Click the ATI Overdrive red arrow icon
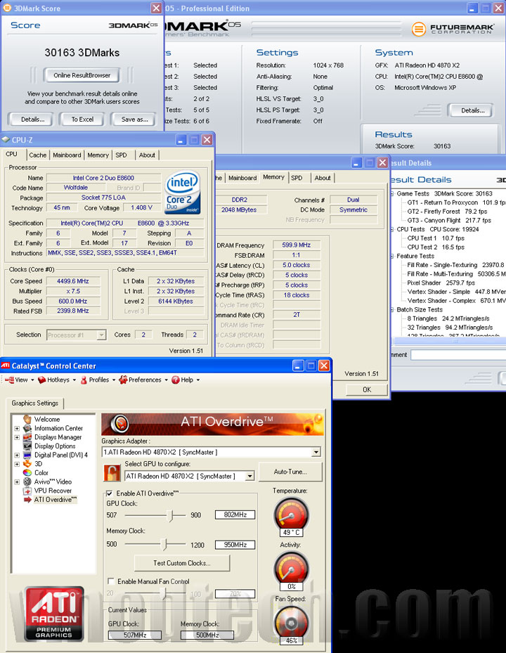The height and width of the screenshot is (653, 506). click(x=27, y=499)
